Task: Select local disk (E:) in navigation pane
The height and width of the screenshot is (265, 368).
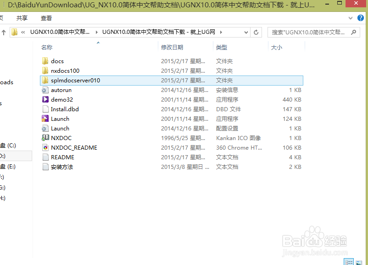Action: pyautogui.click(x=8, y=167)
